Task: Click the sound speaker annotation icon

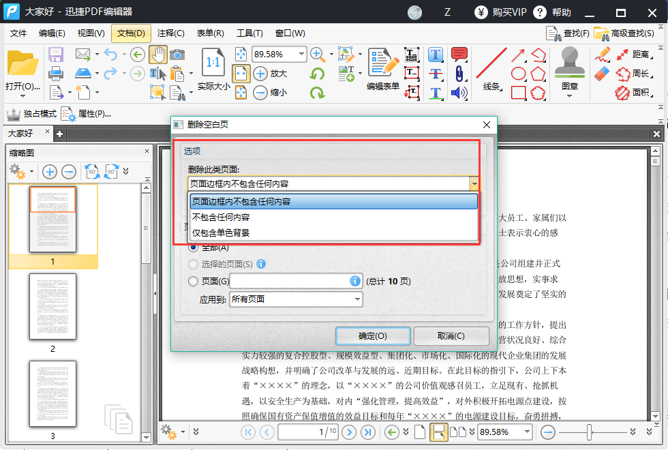Action: click(x=459, y=93)
